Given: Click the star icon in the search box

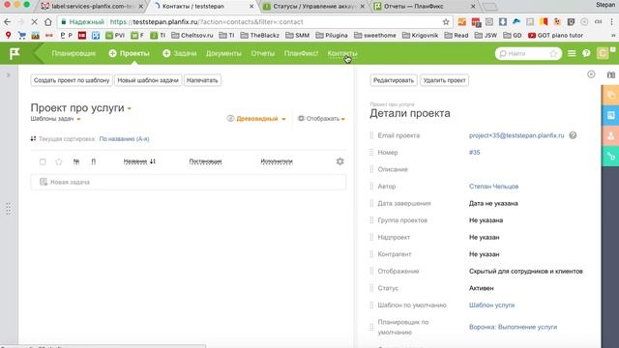Looking at the screenshot, I should [553, 53].
